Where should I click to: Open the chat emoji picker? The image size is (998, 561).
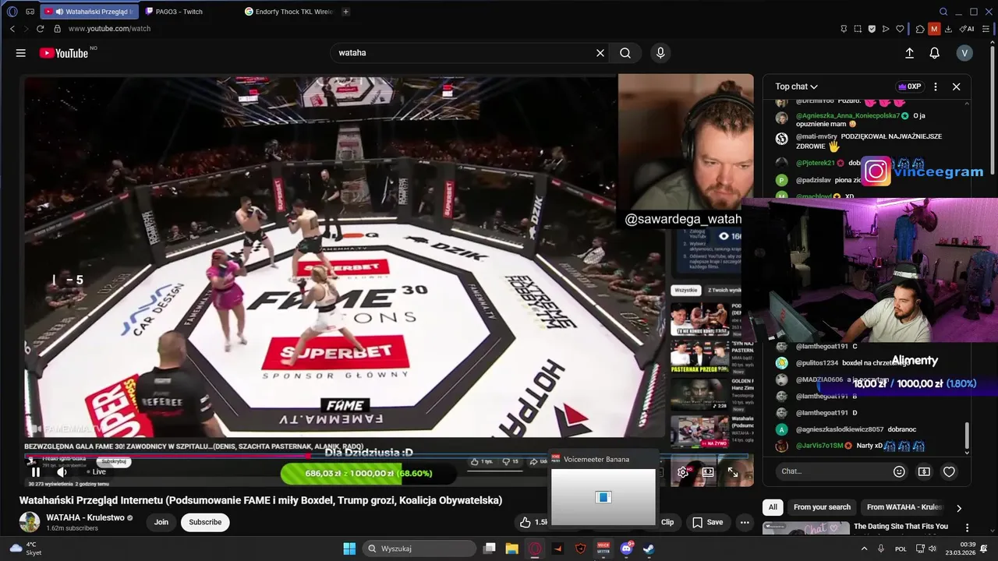(899, 471)
